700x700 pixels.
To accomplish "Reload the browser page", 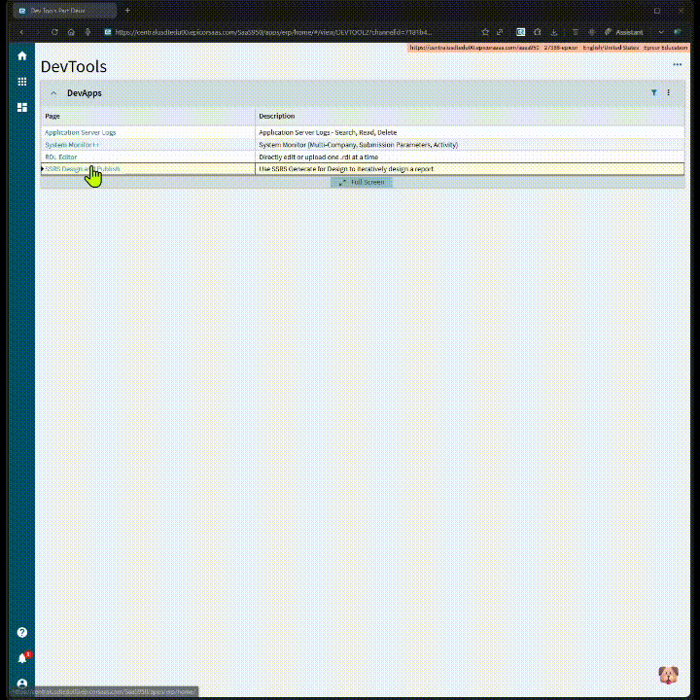I will [x=54, y=32].
